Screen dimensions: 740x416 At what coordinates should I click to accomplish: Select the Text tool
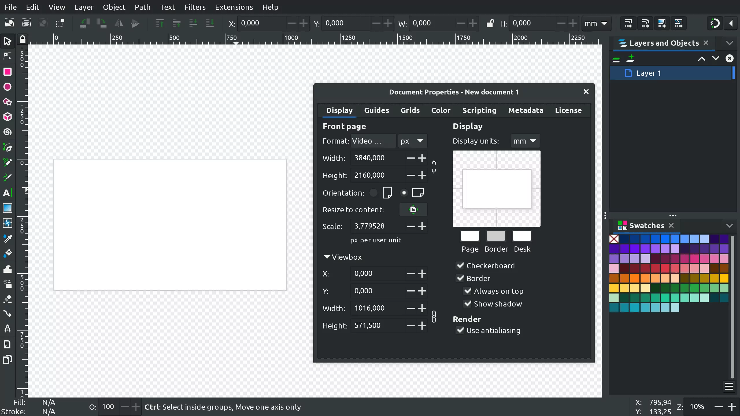coord(7,192)
